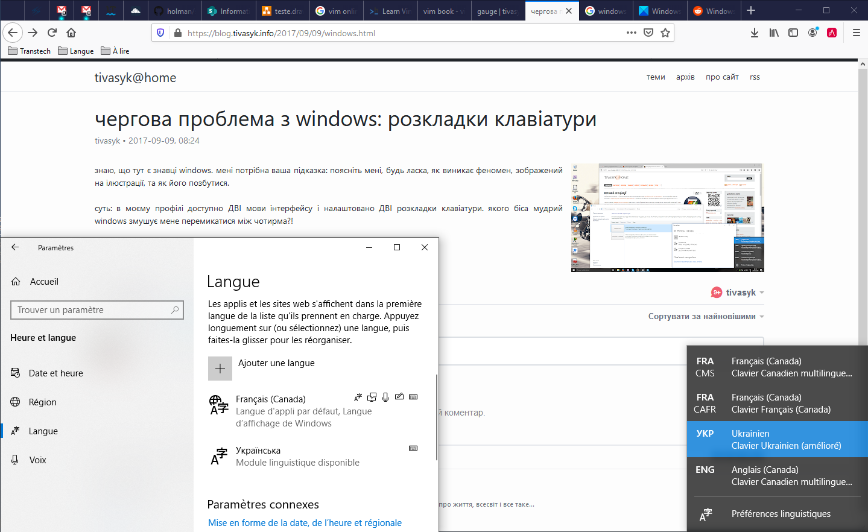Save page to Pocket icon
The image size is (868, 532).
click(648, 33)
